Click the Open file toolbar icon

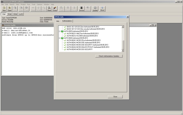point(10,9)
